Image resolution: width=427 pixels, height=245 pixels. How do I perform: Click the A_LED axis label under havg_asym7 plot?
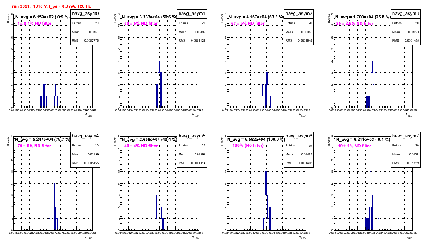pos(409,237)
